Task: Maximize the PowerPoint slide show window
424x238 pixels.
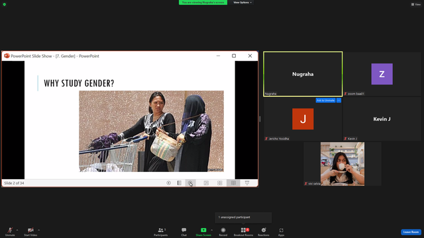Action: 234,56
